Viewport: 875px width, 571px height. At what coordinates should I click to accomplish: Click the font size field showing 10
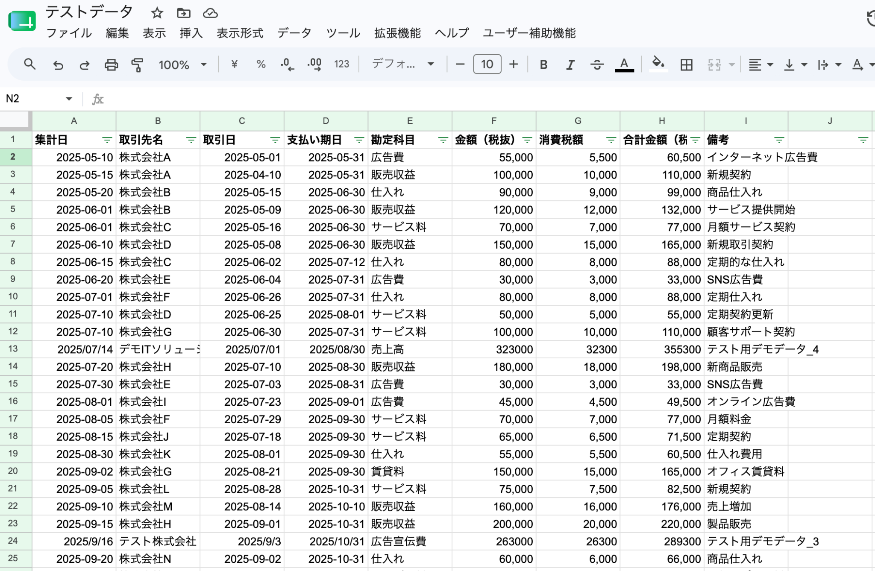pos(487,64)
